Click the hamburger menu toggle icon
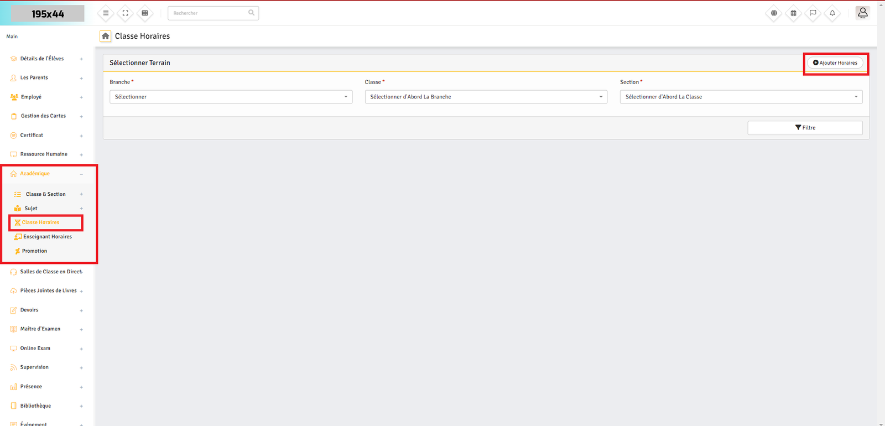Viewport: 885px width, 426px height. (106, 13)
